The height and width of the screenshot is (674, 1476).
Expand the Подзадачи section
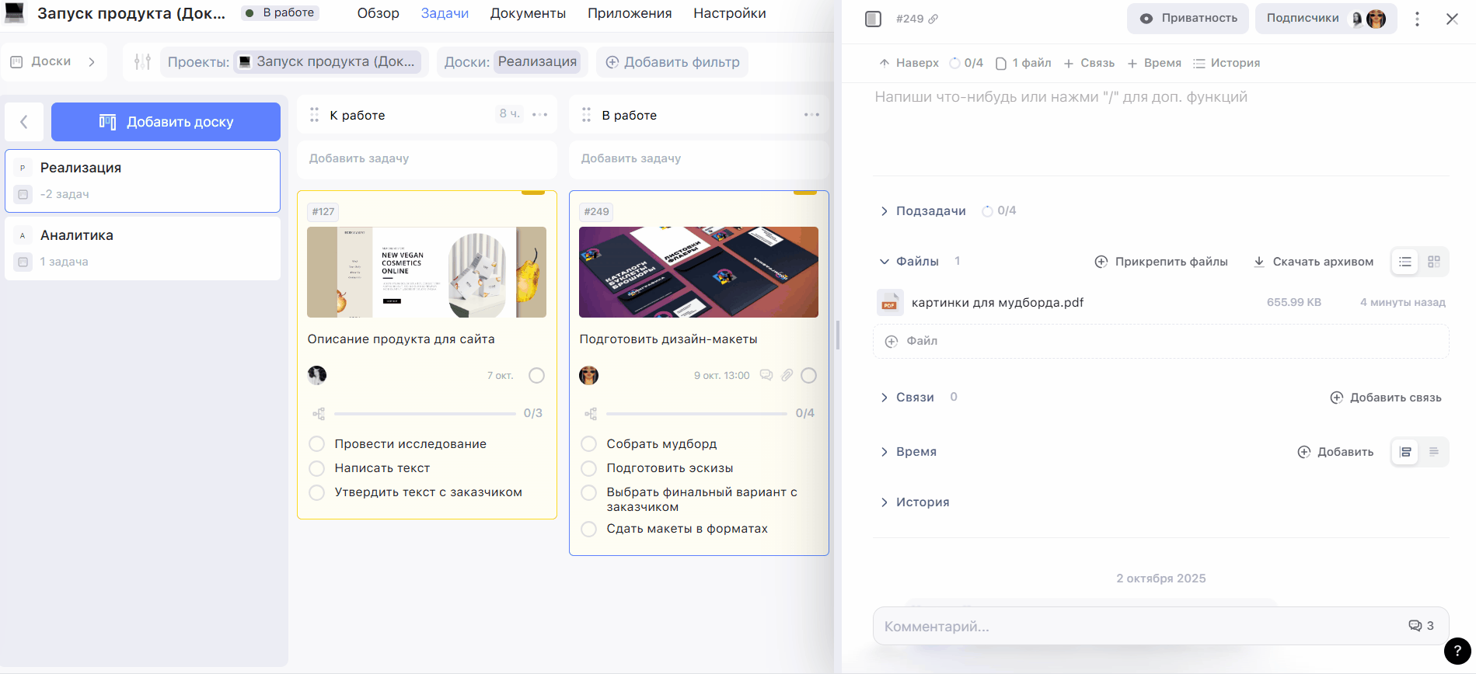884,211
